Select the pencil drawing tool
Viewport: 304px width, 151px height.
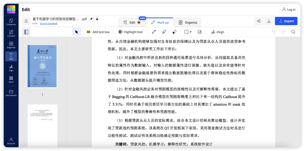(154, 32)
